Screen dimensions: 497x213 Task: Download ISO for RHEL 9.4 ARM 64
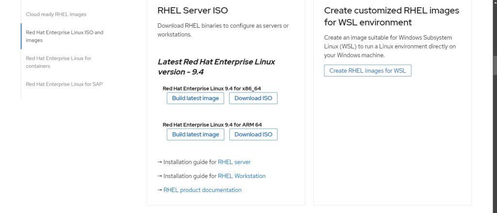point(253,134)
